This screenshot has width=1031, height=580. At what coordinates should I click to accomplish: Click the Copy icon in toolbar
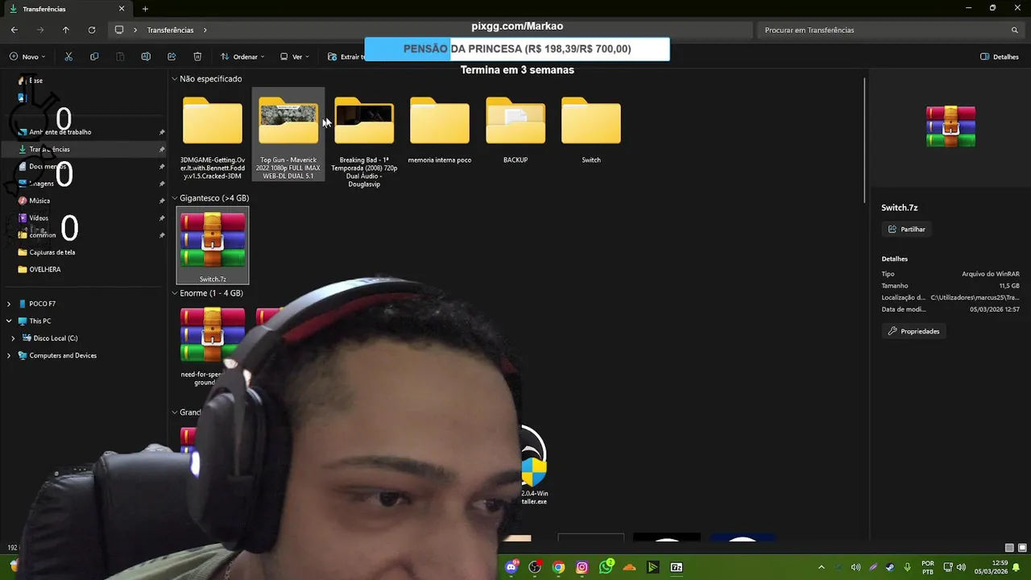click(94, 56)
